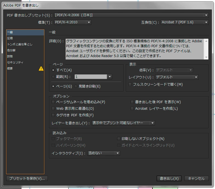The image size is (215, 189).
Task: Expand the 範囲 page range dropdown arrow
Action: pos(110,77)
